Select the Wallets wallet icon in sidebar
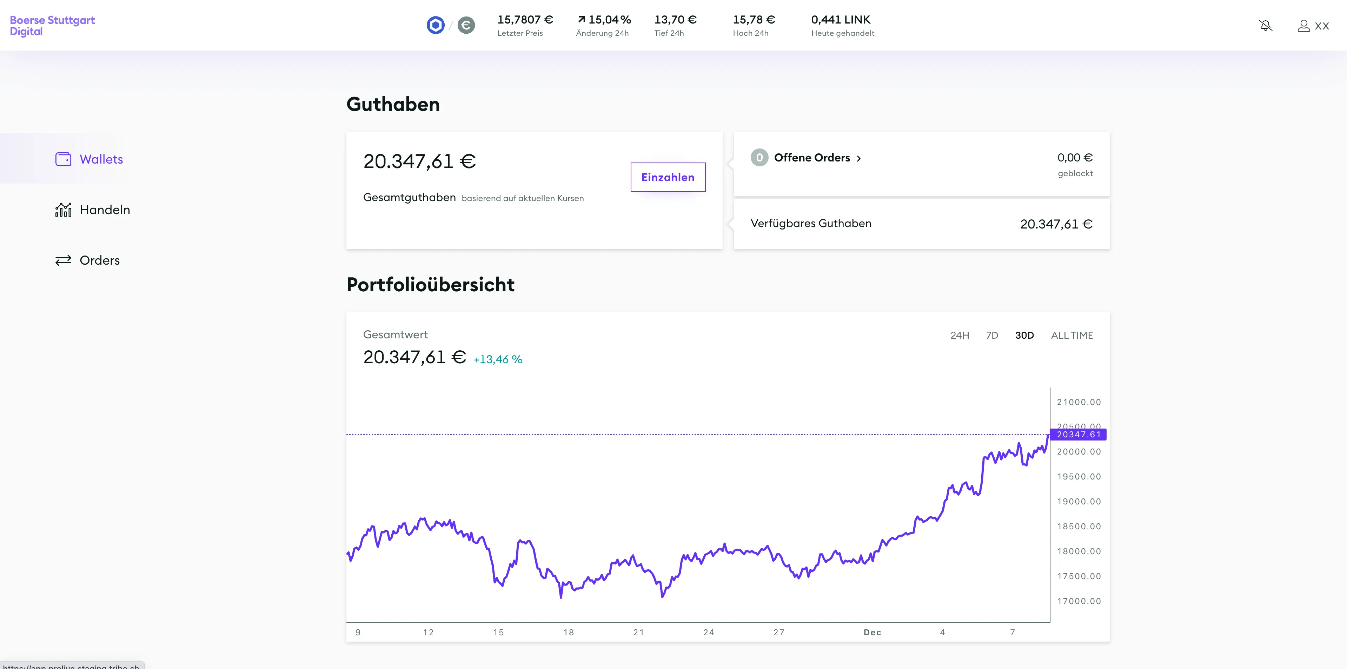The image size is (1347, 669). [x=63, y=159]
